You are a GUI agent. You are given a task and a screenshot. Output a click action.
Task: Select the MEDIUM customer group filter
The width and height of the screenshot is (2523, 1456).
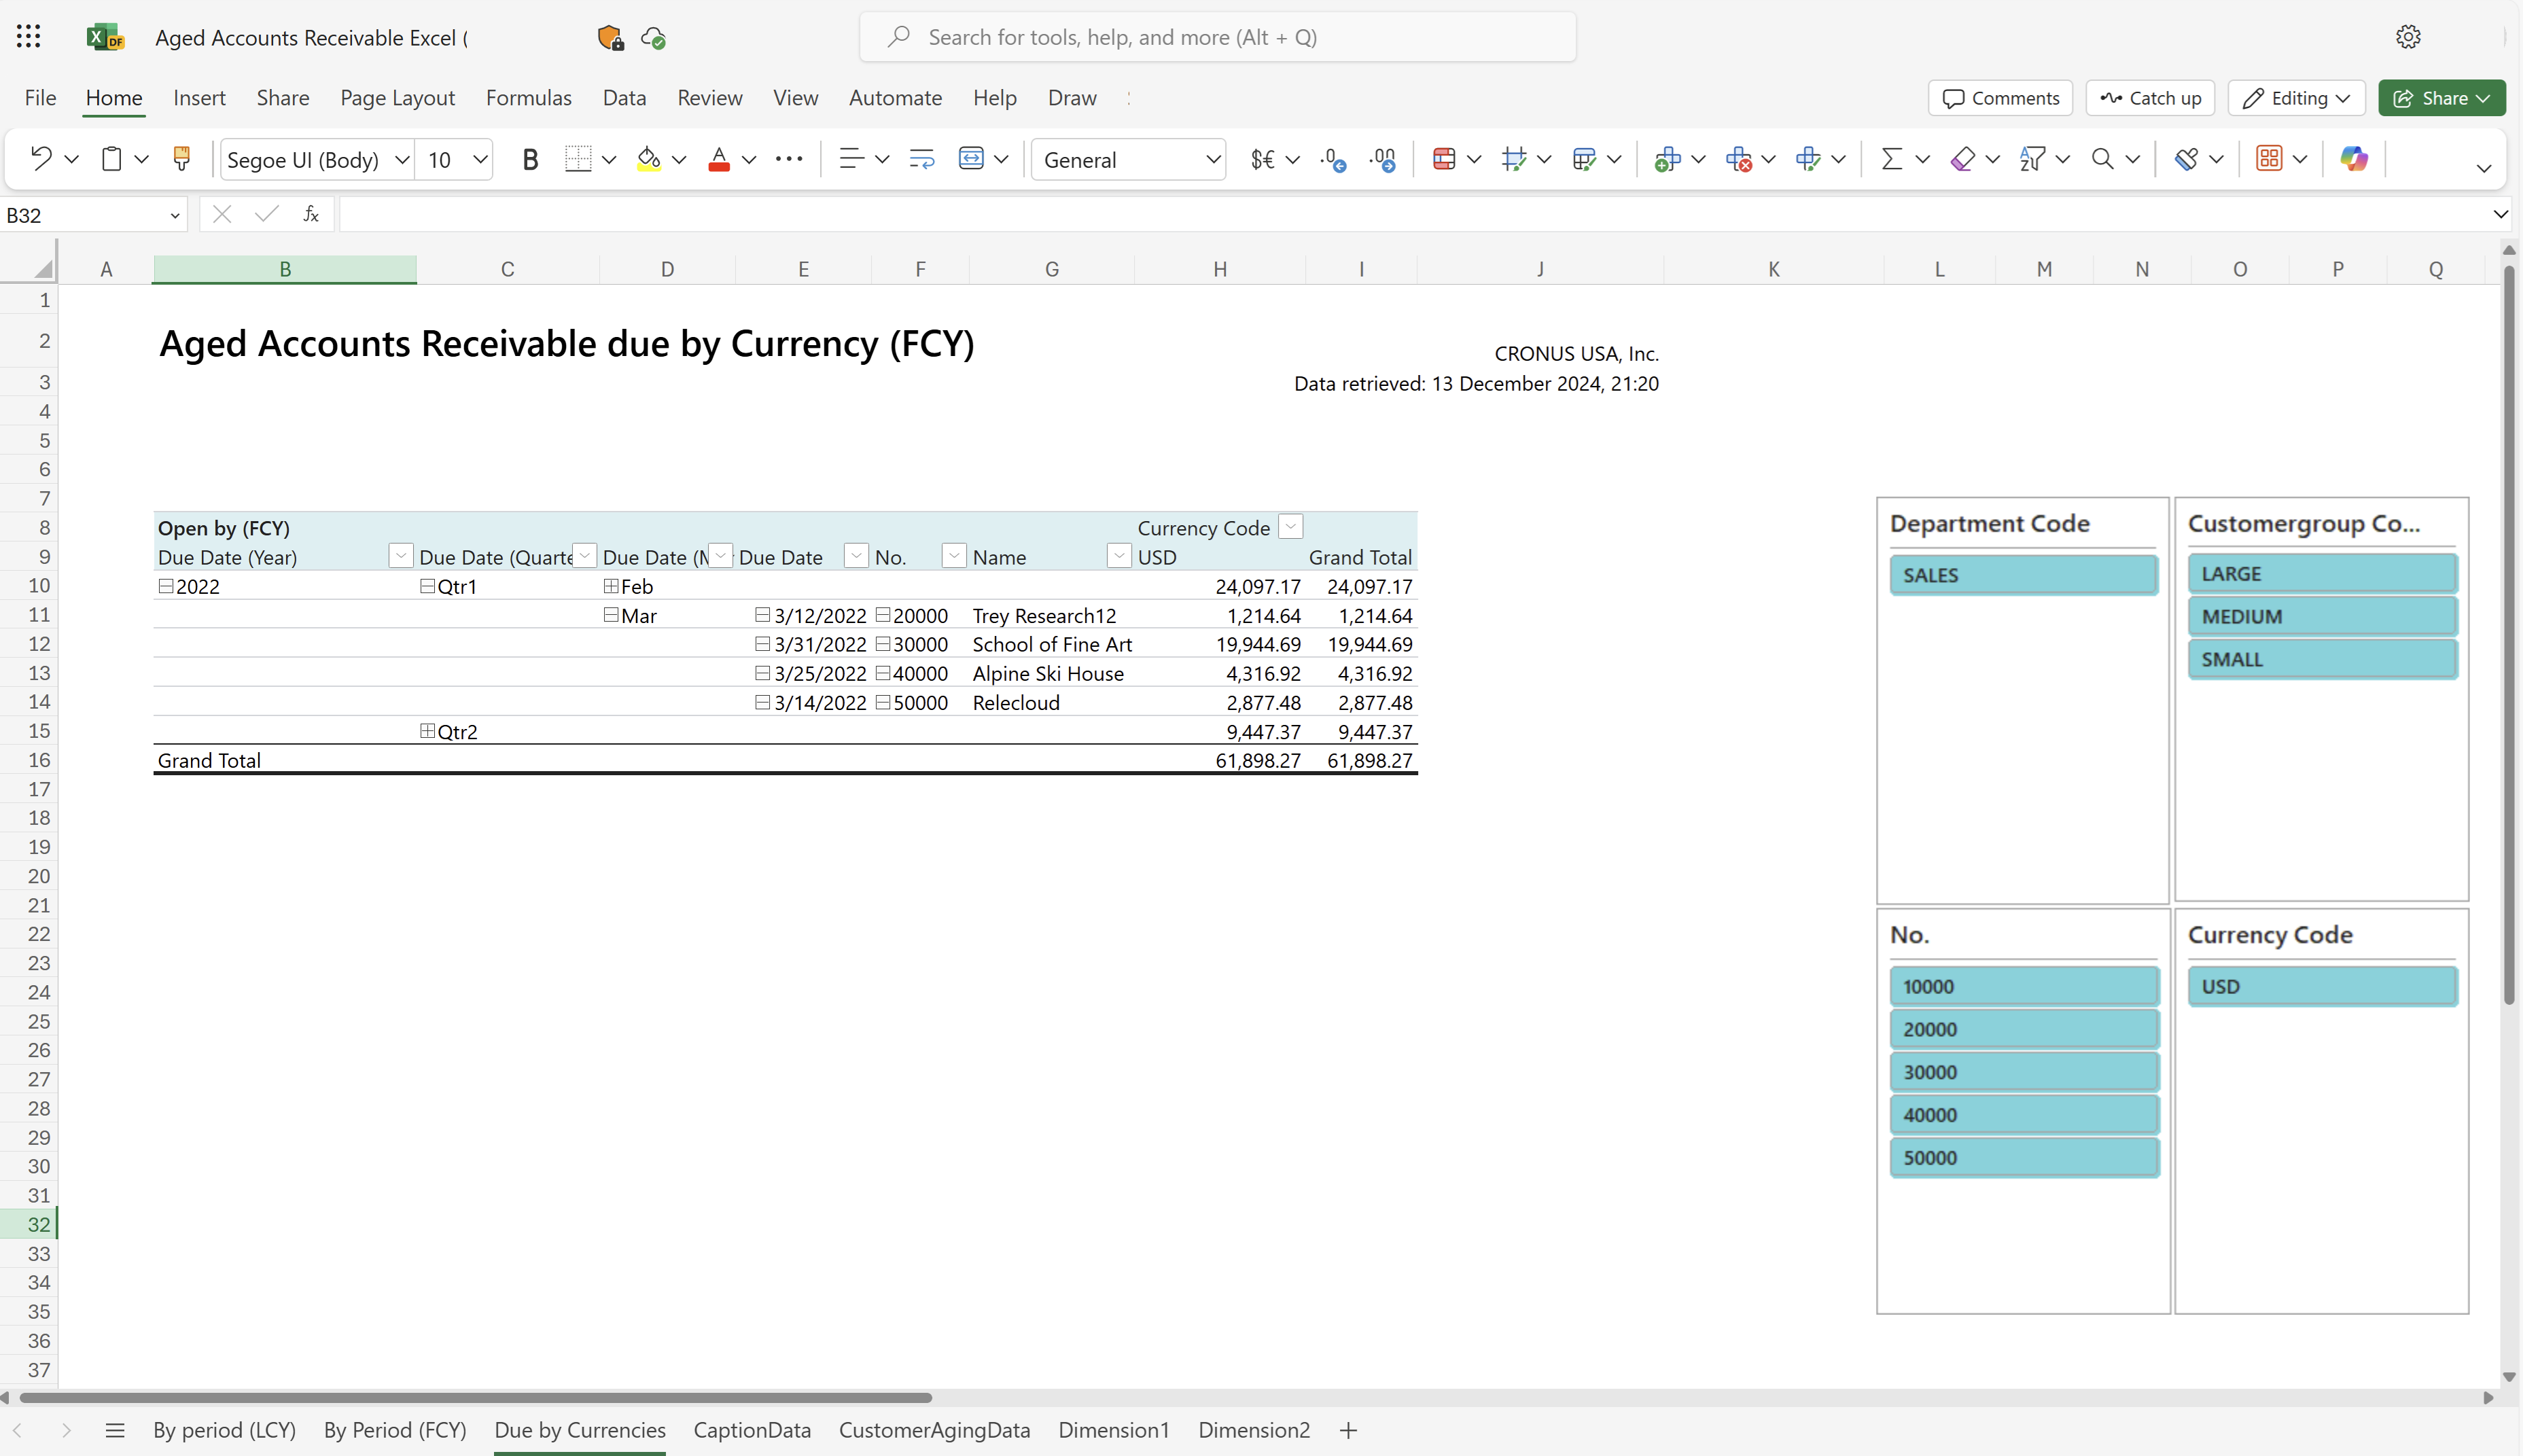pyautogui.click(x=2321, y=616)
